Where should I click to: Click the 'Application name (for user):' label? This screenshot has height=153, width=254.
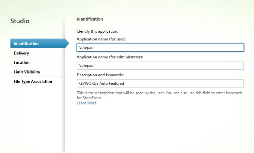[x=102, y=39]
